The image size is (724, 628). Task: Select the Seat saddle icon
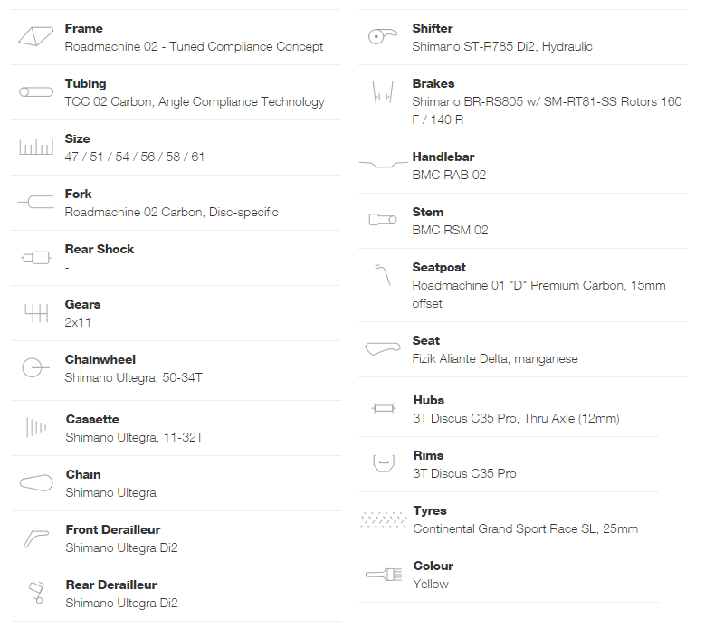383,348
